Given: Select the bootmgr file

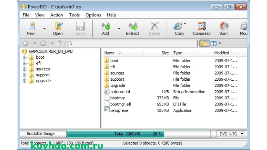Looking at the screenshot, I should [117, 98].
